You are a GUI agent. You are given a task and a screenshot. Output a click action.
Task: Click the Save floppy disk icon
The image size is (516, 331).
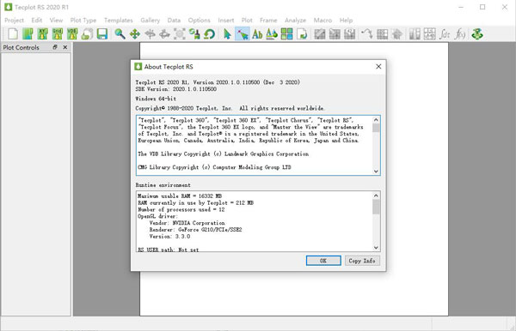click(102, 33)
